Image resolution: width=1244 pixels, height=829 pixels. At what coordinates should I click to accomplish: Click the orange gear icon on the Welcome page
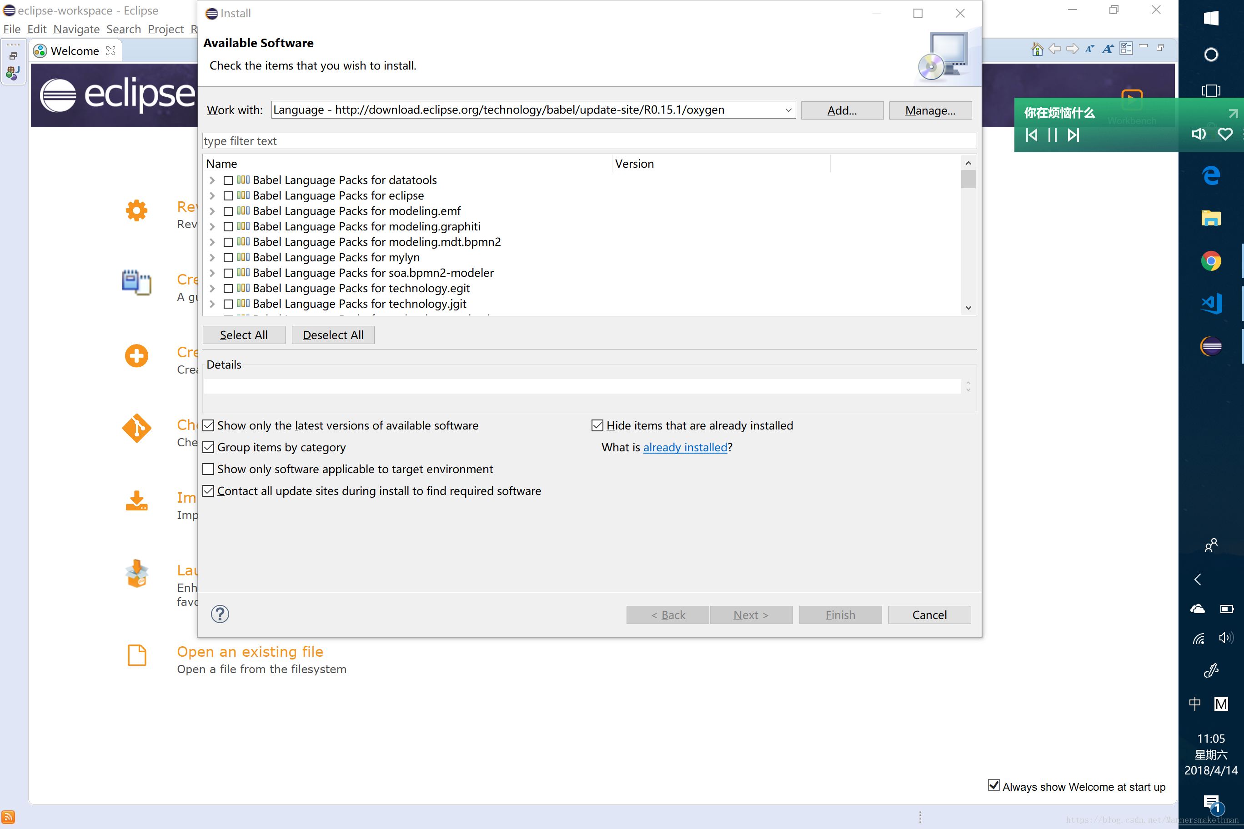pos(136,210)
